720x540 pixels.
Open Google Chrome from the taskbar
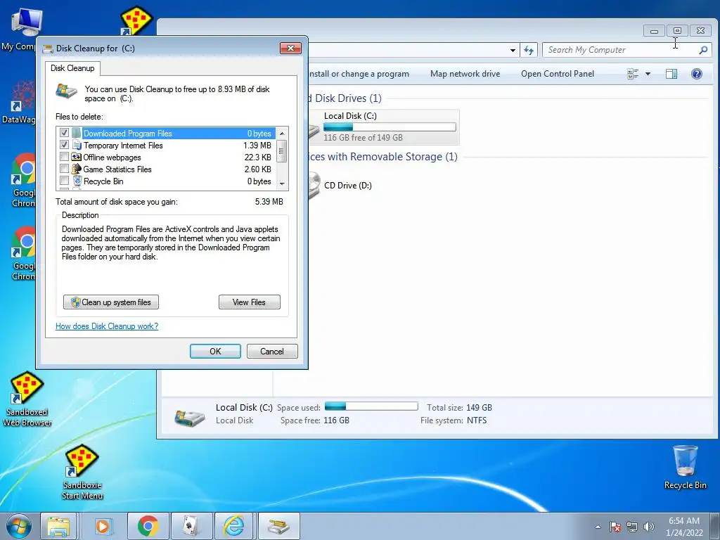(x=148, y=526)
